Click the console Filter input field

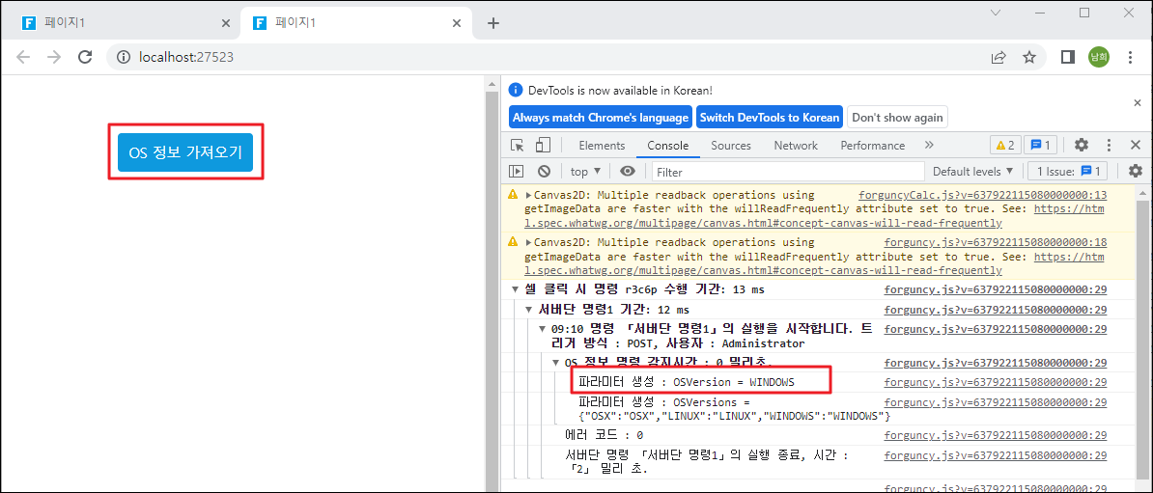pos(786,172)
